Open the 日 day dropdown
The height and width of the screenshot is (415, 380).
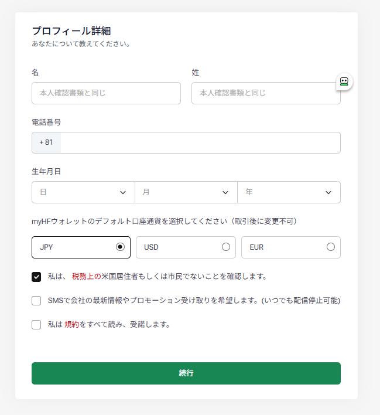83,192
